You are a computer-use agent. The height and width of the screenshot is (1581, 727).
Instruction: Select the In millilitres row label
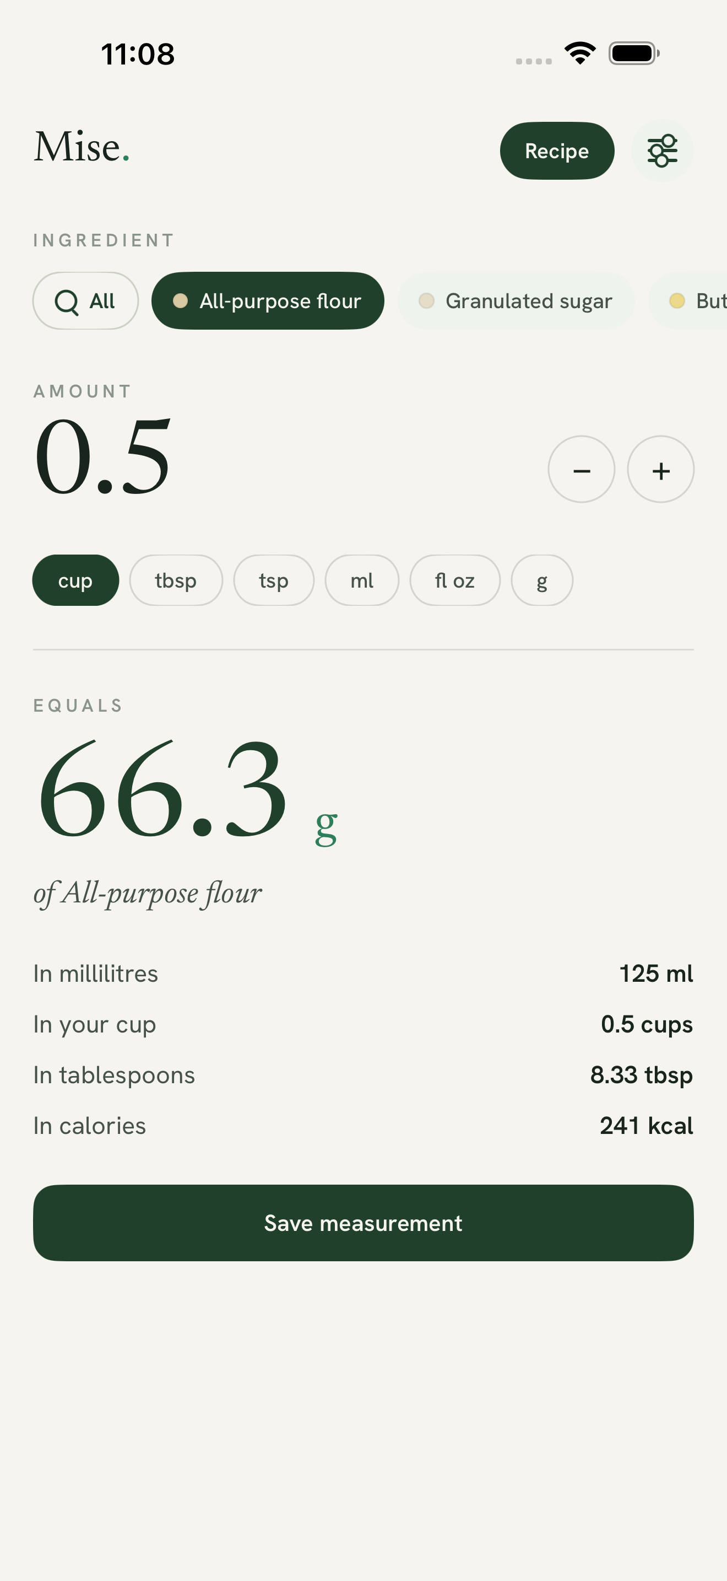pos(96,974)
